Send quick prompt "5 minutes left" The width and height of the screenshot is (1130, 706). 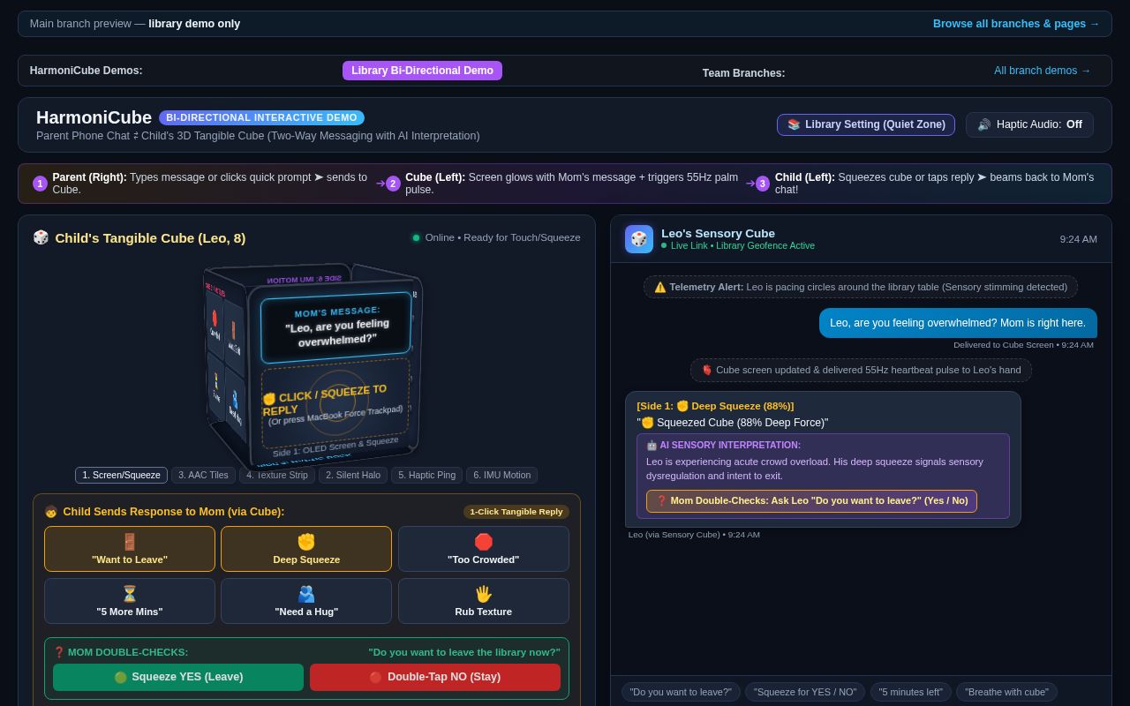point(910,692)
